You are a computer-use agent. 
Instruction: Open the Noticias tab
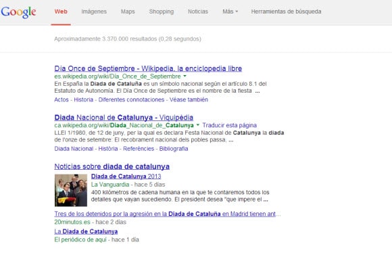pos(198,11)
